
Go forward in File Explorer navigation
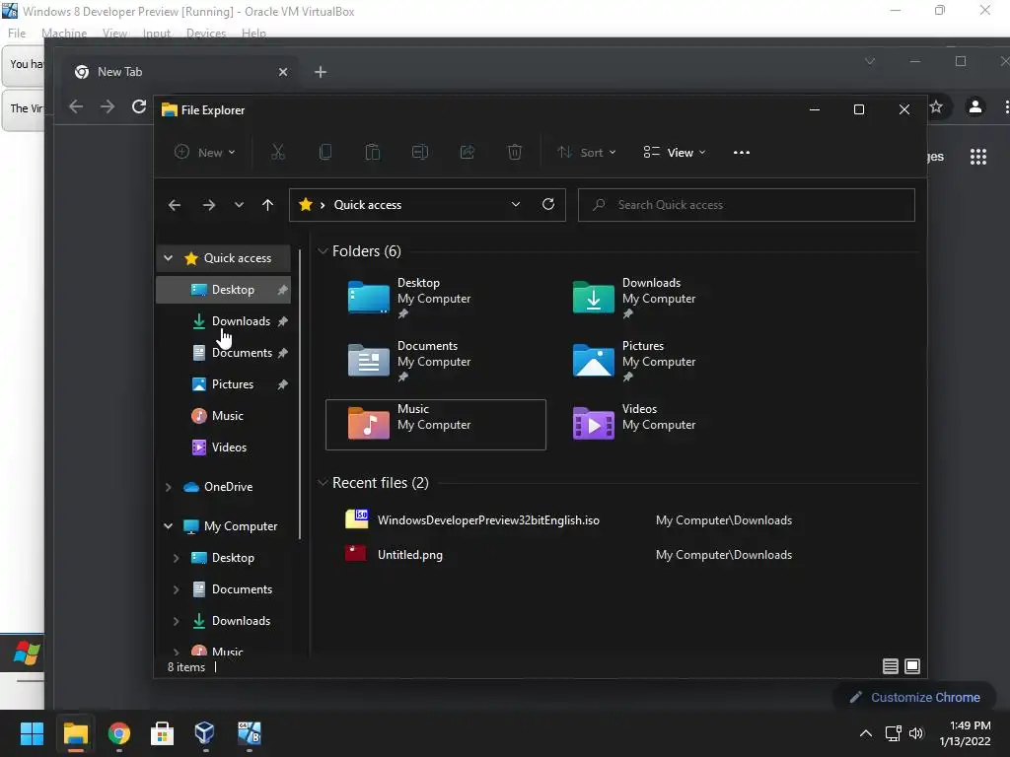209,205
